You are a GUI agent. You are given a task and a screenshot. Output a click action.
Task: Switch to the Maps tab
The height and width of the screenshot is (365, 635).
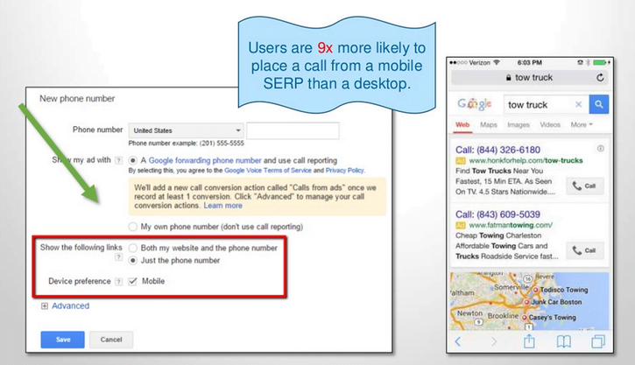coord(489,124)
